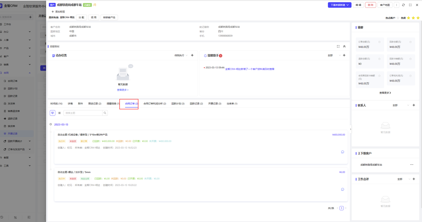Click the info icon beside 订单毛利润(元)

(410, 76)
